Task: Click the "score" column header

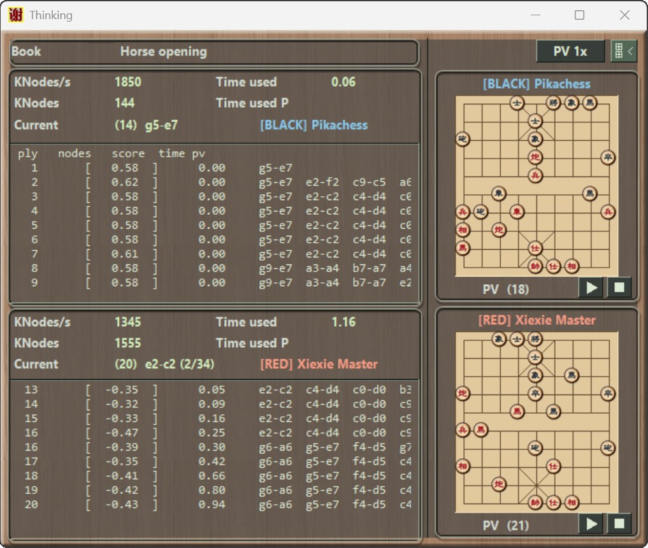Action: click(x=128, y=154)
